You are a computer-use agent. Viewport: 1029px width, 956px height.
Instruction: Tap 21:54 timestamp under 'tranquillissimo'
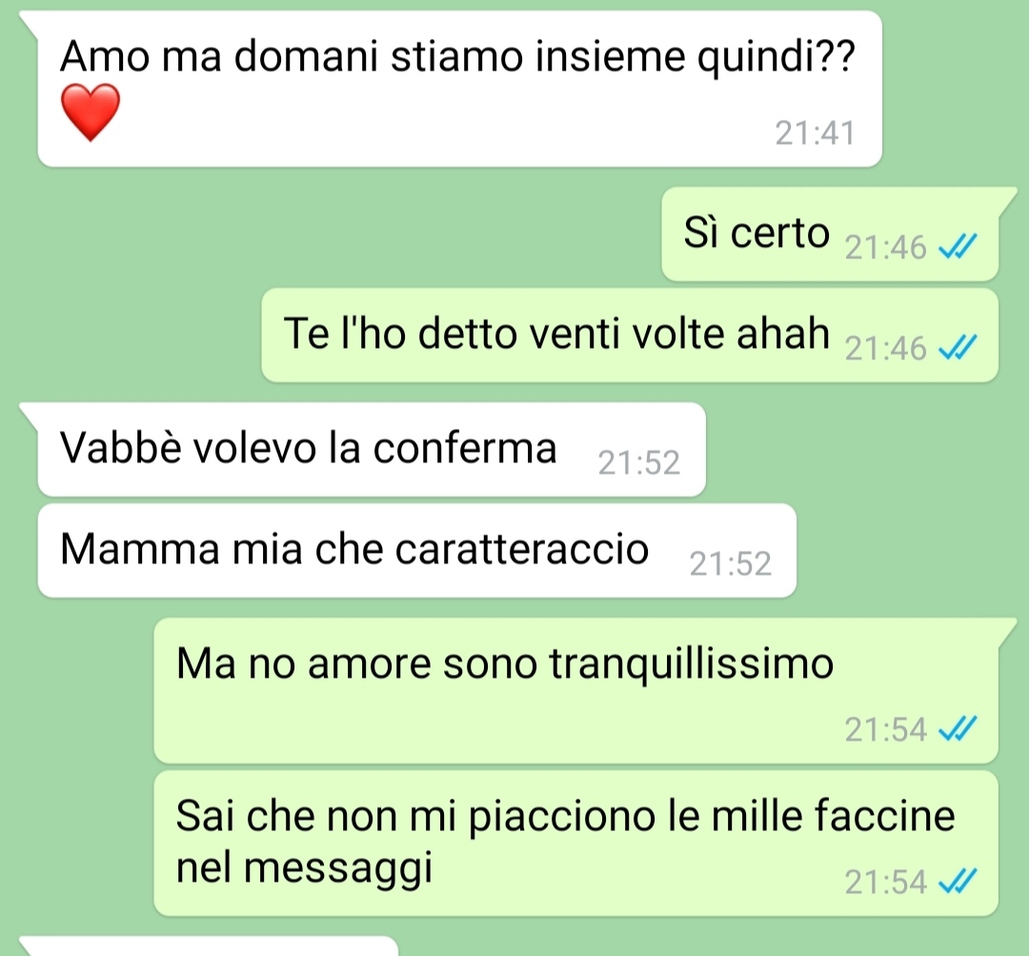click(x=885, y=729)
